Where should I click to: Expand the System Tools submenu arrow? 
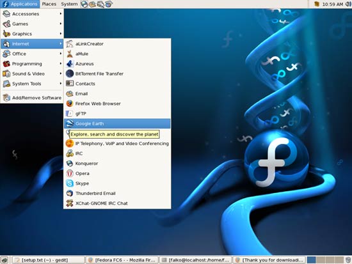click(61, 84)
